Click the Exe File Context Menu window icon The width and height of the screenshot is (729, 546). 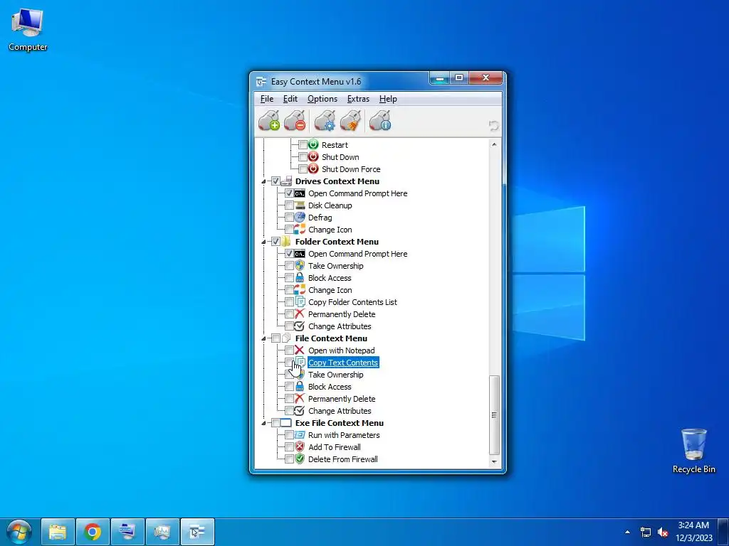(x=286, y=422)
